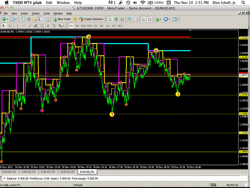Switch to M15 timeframe
Image resolution: width=250 pixels, height=188 pixels.
coord(83,26)
